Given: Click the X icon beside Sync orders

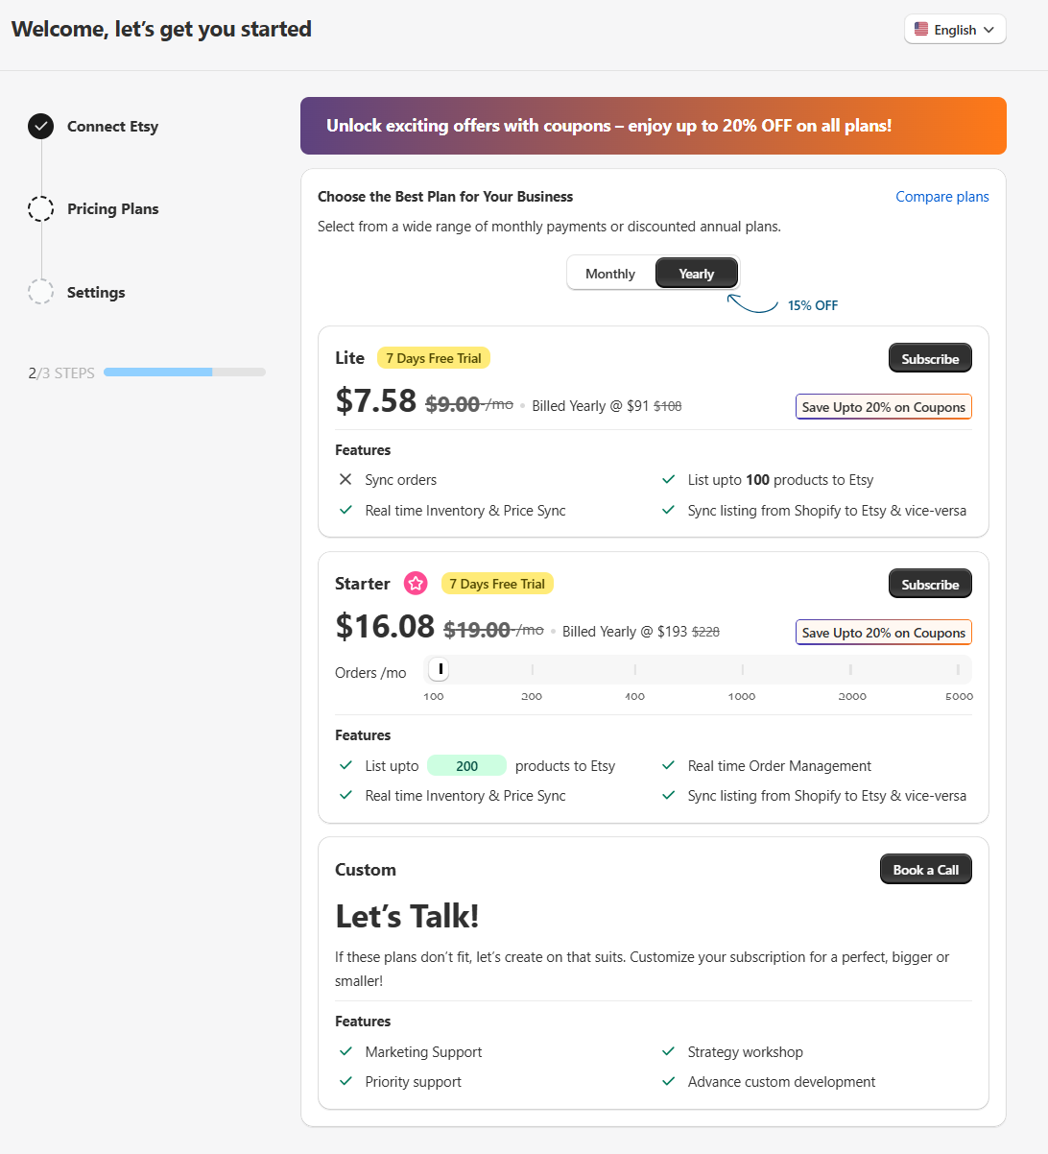Looking at the screenshot, I should tap(345, 479).
